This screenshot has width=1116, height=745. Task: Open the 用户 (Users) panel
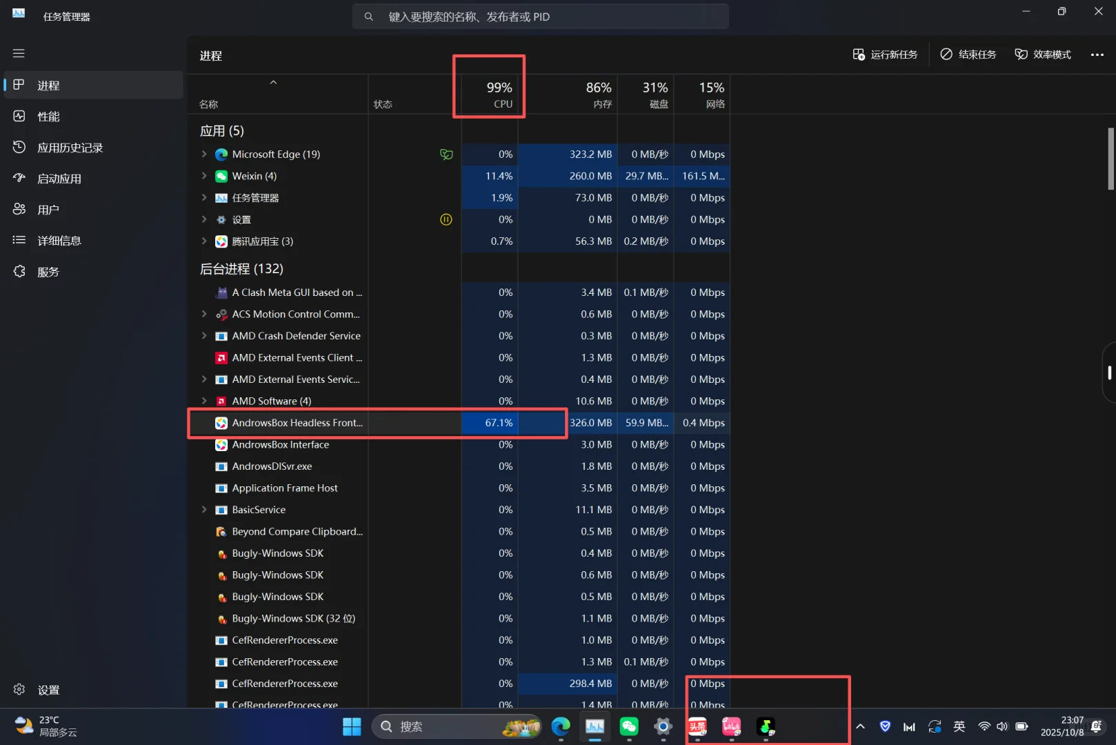click(x=48, y=209)
